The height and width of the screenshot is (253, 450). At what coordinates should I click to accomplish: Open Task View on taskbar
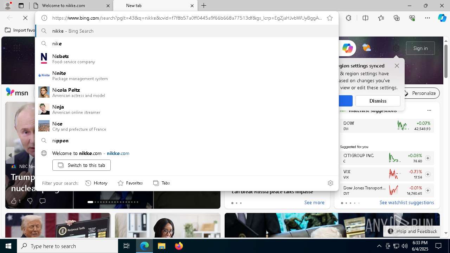[x=127, y=246]
